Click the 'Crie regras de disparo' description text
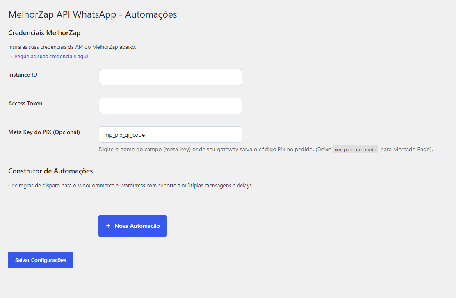This screenshot has height=298, width=456. [x=130, y=186]
